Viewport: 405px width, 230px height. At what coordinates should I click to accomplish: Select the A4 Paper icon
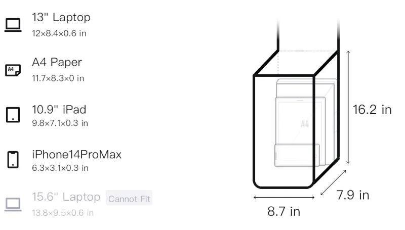click(13, 70)
